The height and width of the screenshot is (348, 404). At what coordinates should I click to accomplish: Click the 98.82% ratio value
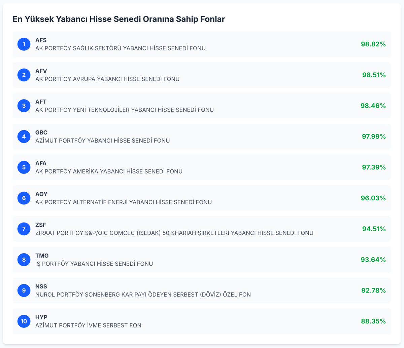(373, 44)
